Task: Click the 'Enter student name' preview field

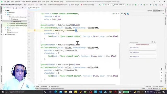Action: pos(142,52)
